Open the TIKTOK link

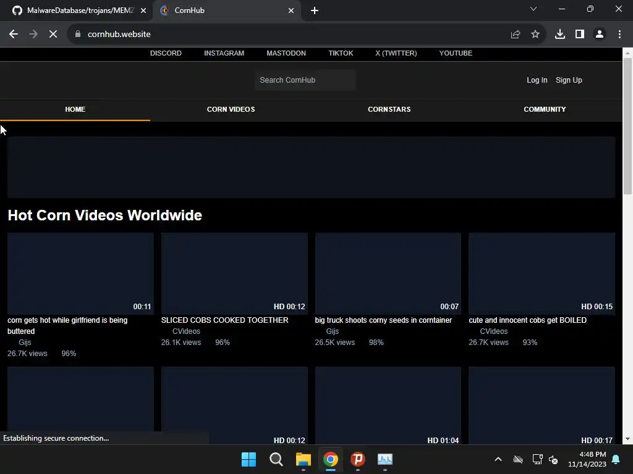341,53
